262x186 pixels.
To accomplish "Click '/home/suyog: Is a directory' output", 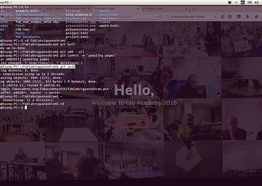I will pyautogui.click(x=28, y=100).
